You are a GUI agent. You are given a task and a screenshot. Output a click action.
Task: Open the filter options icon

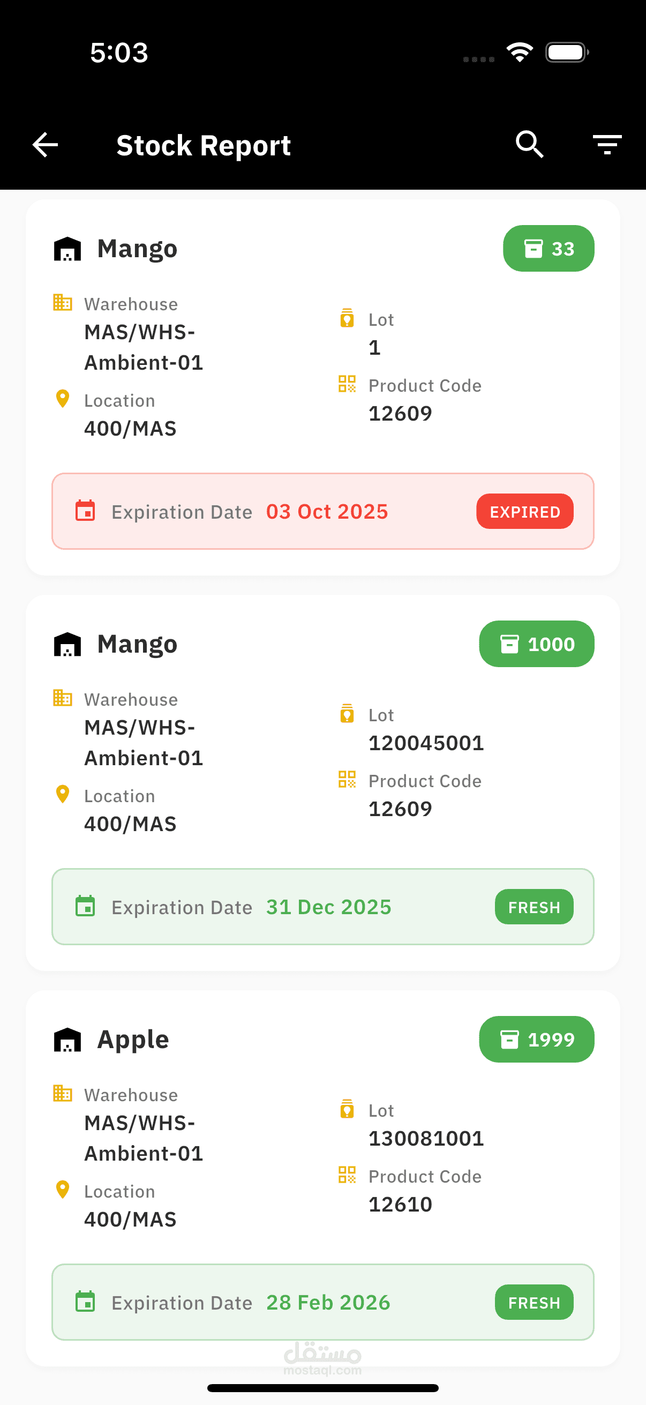(x=607, y=145)
